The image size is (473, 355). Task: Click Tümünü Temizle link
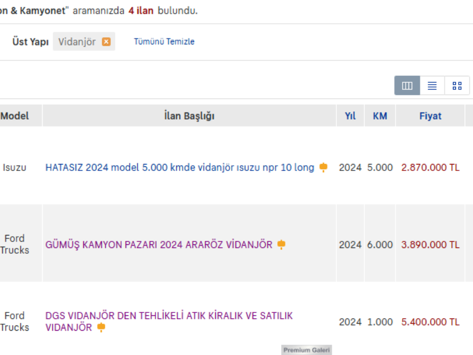click(x=164, y=41)
